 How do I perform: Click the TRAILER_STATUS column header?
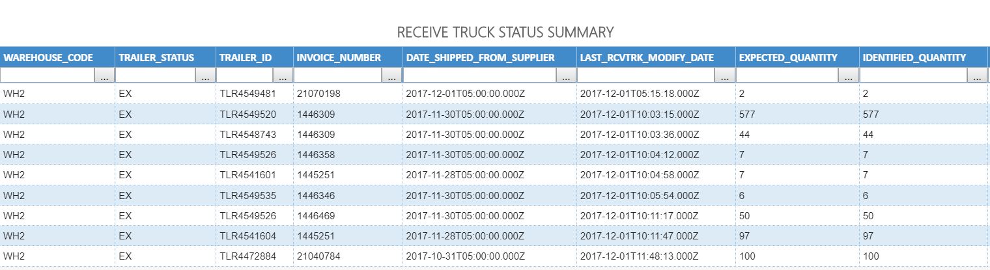point(156,58)
